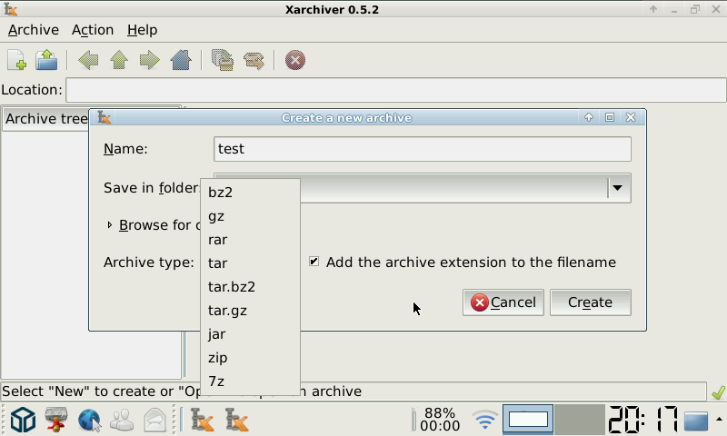Click the small tray arrow beside clock

[x=719, y=420]
